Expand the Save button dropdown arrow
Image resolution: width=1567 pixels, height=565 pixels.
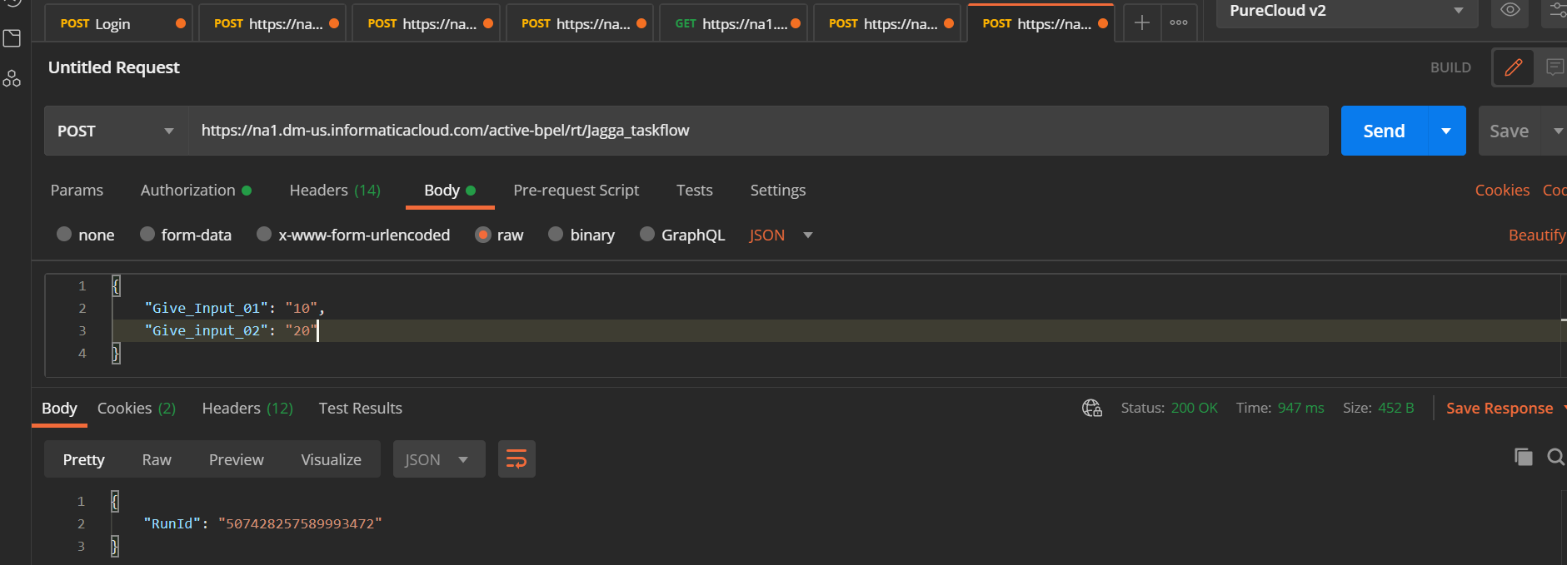(1557, 131)
